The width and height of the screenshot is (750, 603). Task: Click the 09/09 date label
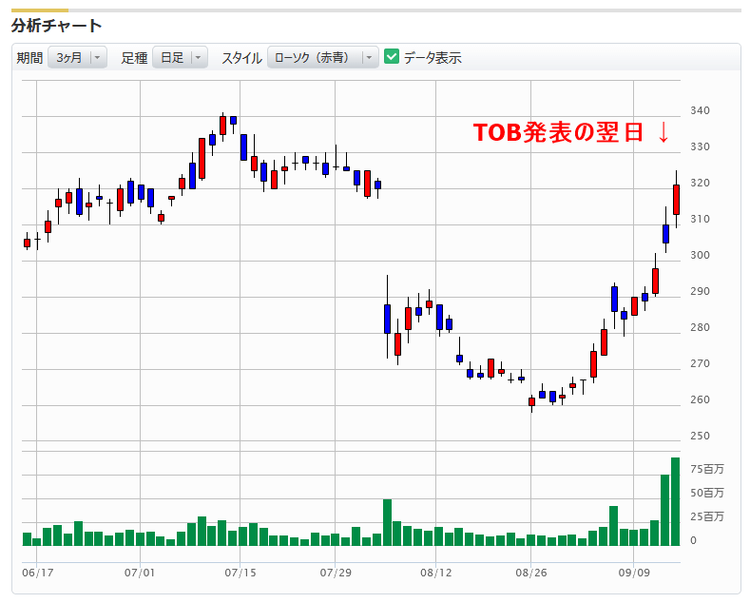point(634,573)
